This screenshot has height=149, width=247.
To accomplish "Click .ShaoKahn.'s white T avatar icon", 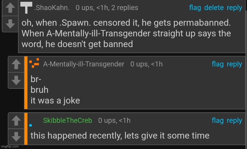I will coord(27,8).
